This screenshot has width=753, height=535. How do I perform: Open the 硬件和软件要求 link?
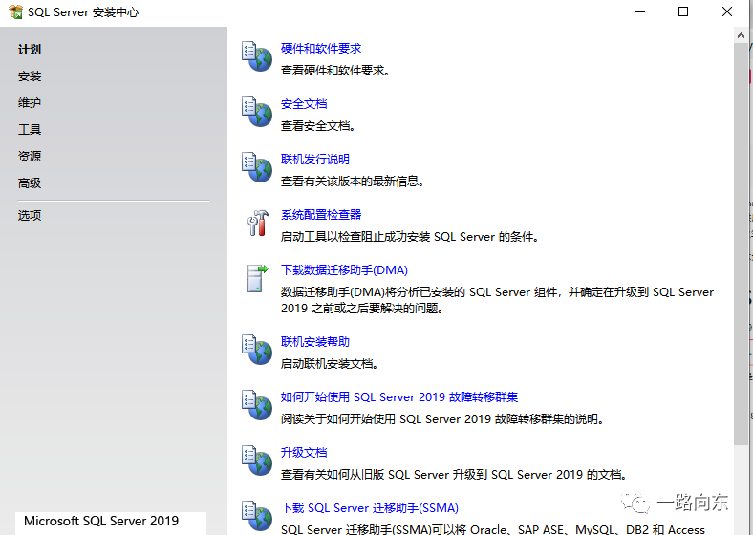[x=321, y=49]
